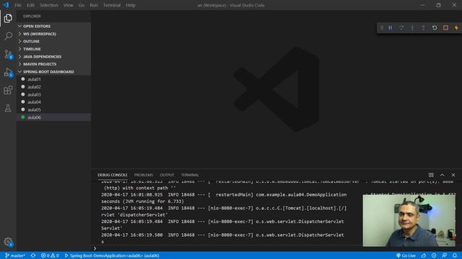Clear the debug console icon
Screen dimensions: 462x259
point(431,175)
